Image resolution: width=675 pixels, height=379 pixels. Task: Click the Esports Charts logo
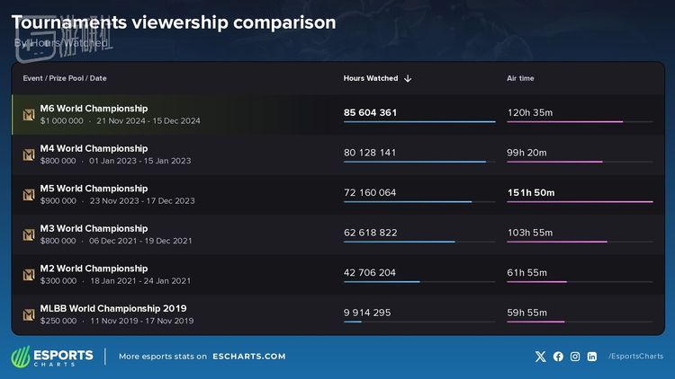[x=52, y=357]
